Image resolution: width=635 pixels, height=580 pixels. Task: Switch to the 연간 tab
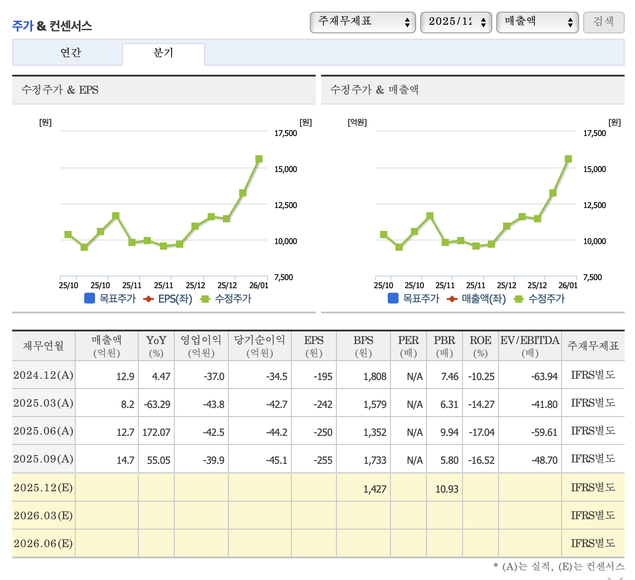[x=71, y=53]
